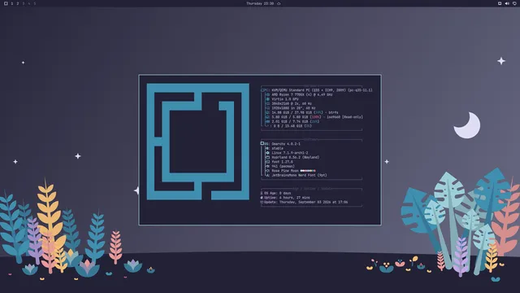
Task: Click the 1920x1080 display line
Action: [x=293, y=108]
